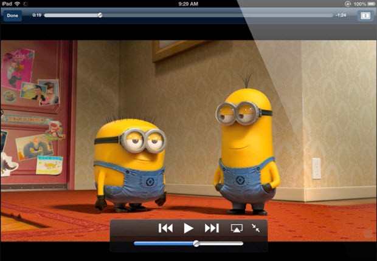The height and width of the screenshot is (261, 377).
Task: Open the AirPlay output options
Action: (237, 228)
